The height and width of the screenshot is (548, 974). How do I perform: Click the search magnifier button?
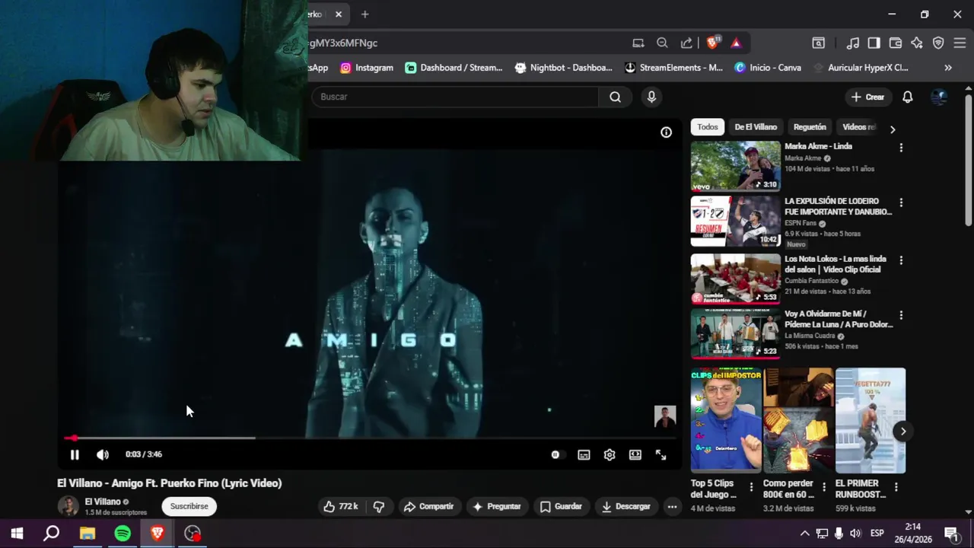615,97
